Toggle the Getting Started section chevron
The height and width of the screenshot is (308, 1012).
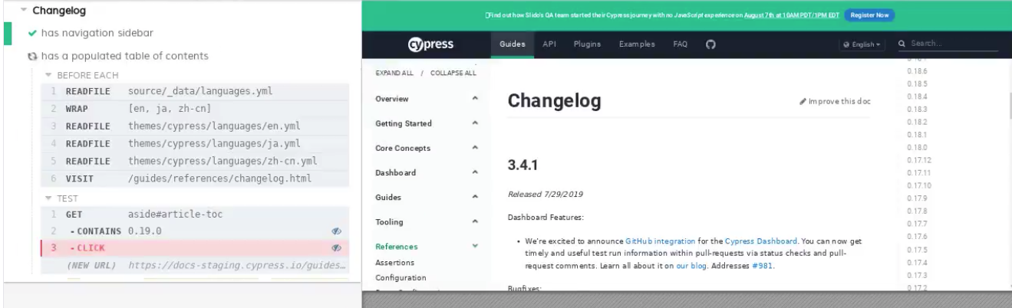(x=475, y=123)
